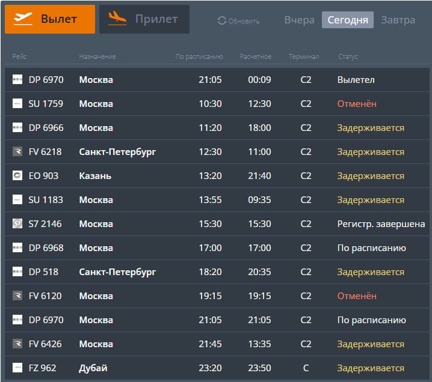Switch to the Вылет departures tab
This screenshot has height=382, width=432.
click(x=50, y=19)
